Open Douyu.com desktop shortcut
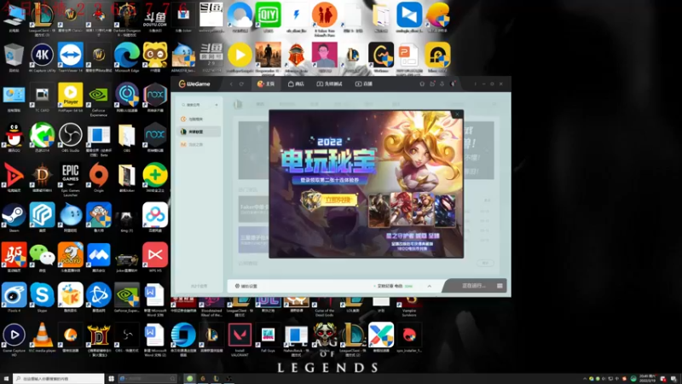 155,17
